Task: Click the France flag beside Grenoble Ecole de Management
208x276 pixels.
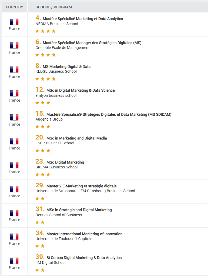Action: (x=14, y=46)
